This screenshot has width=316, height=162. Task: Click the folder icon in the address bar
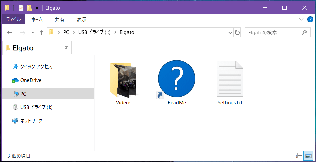coord(52,32)
